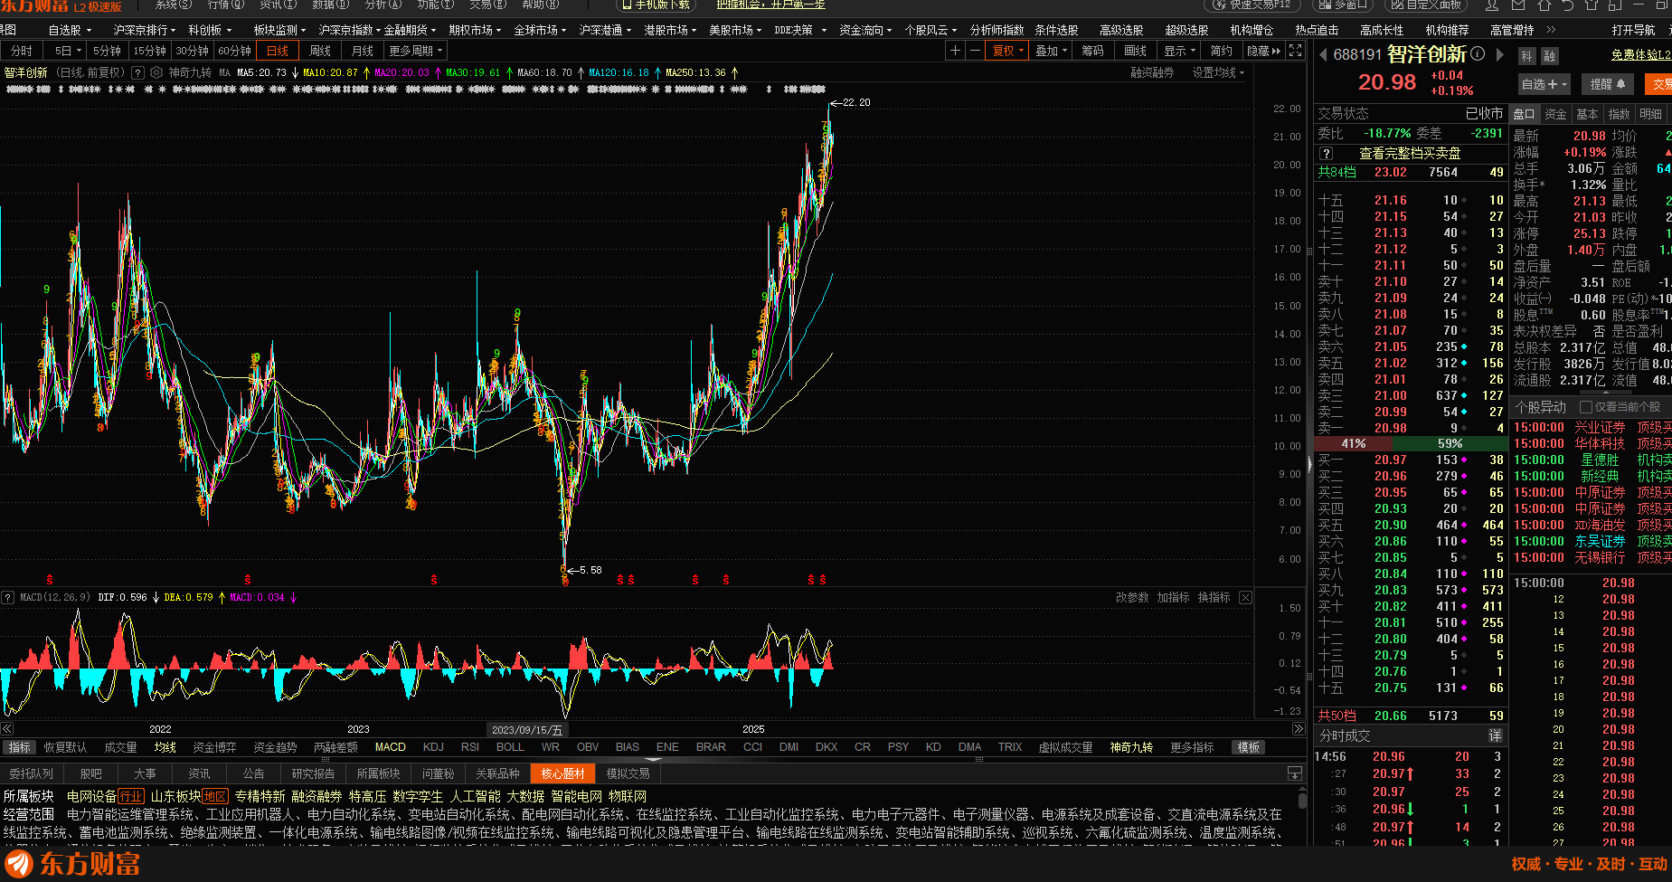Click timeline jump-to-end double arrow
The width and height of the screenshot is (1672, 882).
tap(1299, 728)
